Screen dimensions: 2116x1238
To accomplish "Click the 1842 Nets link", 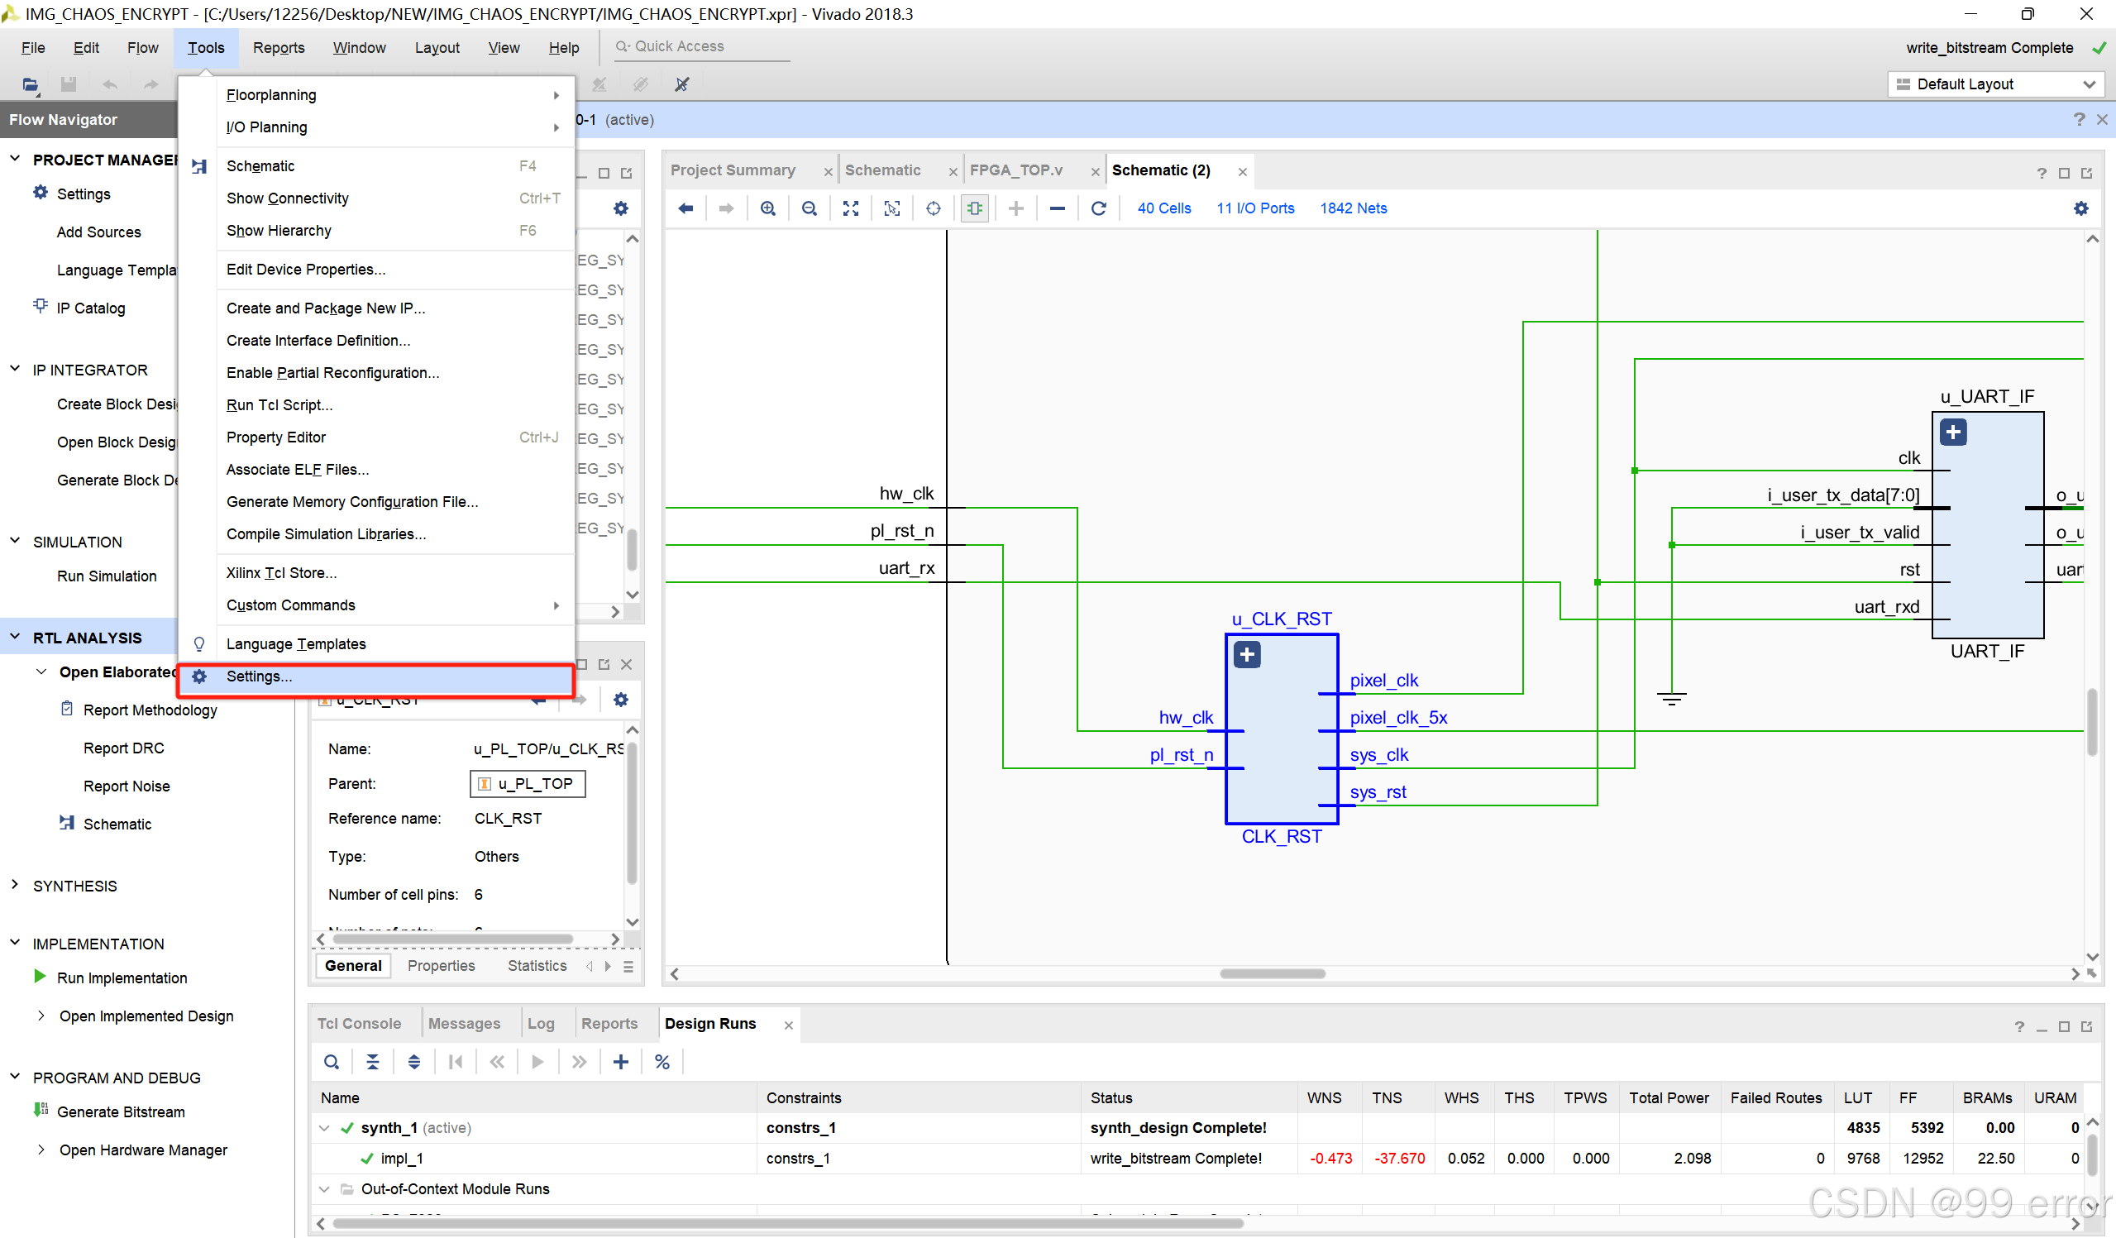I will (1353, 208).
